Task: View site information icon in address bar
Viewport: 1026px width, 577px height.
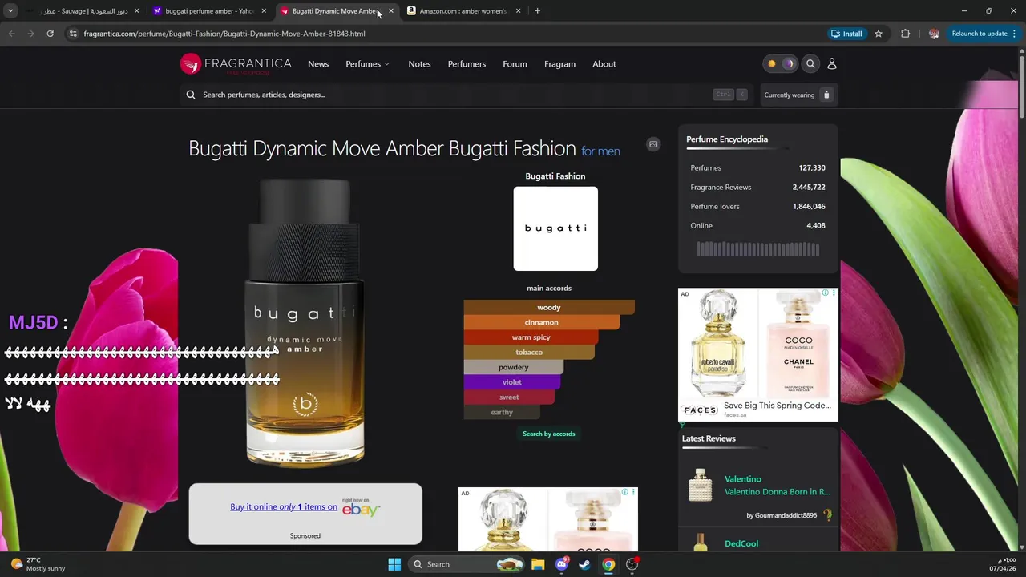Action: pos(73,34)
